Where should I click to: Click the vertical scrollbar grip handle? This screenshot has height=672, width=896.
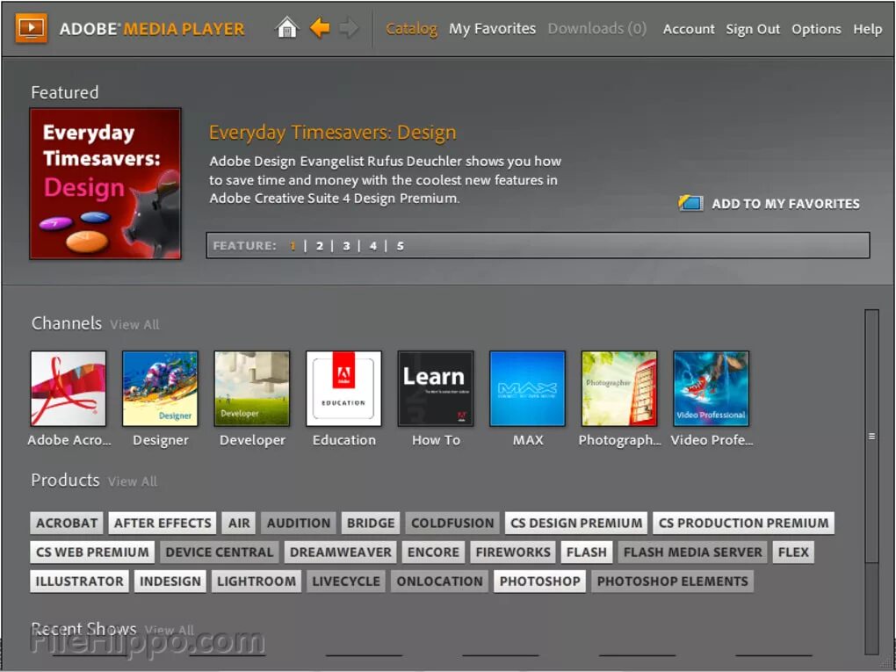click(x=871, y=436)
